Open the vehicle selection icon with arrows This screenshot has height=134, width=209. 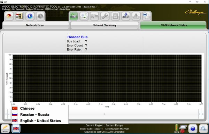(x=19, y=16)
